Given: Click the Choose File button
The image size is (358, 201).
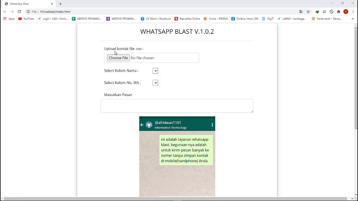Looking at the screenshot, I should [118, 58].
